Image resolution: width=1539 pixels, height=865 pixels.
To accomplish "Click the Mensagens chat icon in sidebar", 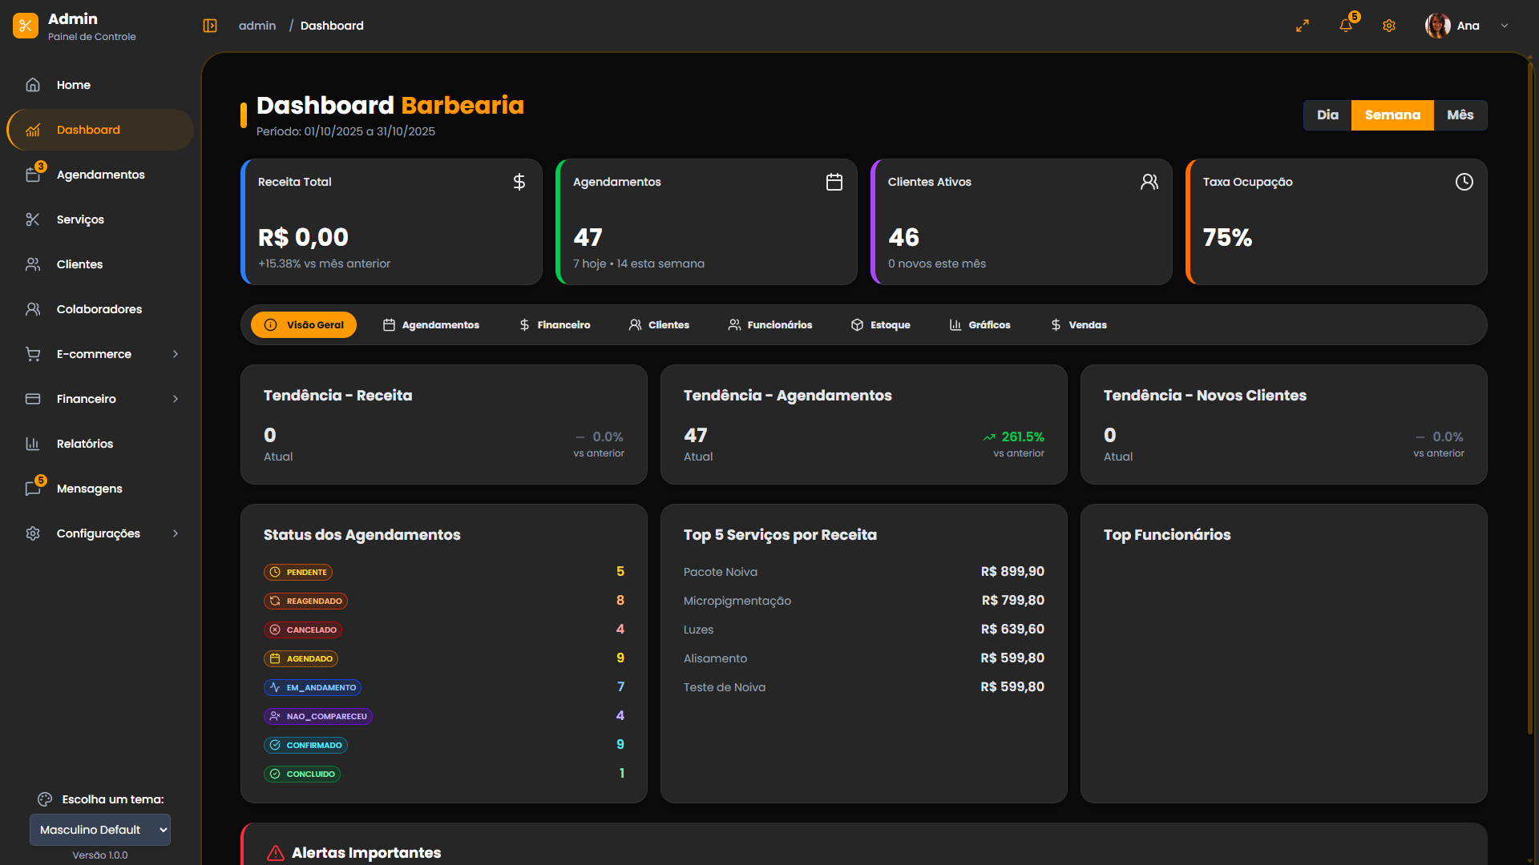I will 33,489.
